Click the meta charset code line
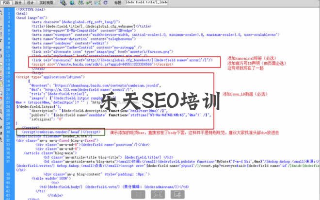 click(x=76, y=22)
